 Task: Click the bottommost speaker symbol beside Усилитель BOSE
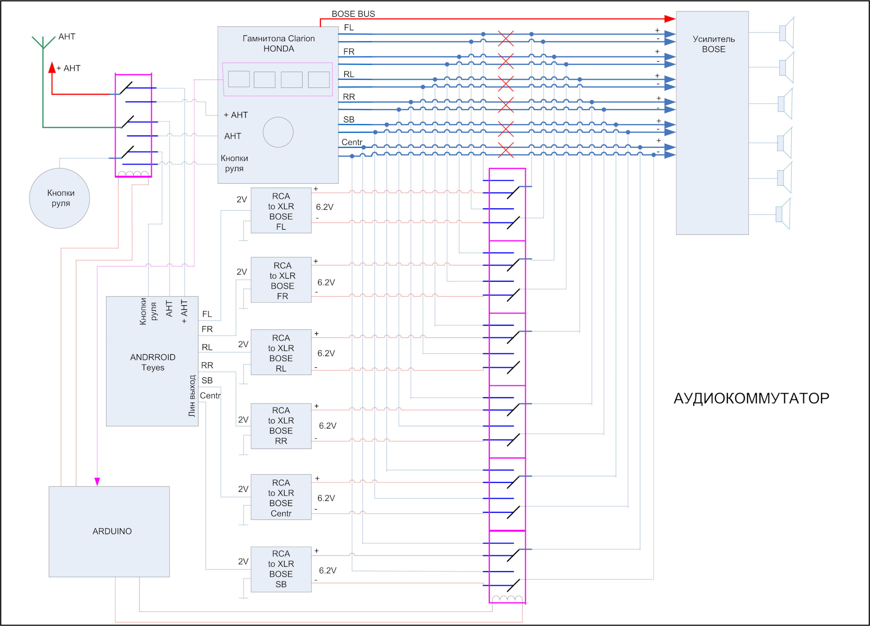(x=783, y=214)
